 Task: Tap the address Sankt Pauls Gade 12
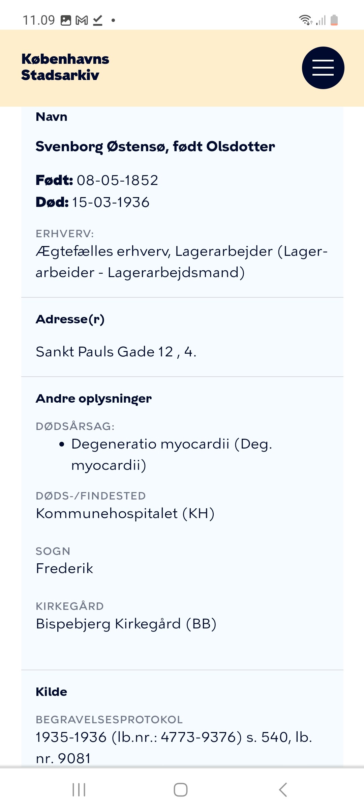pyautogui.click(x=116, y=352)
